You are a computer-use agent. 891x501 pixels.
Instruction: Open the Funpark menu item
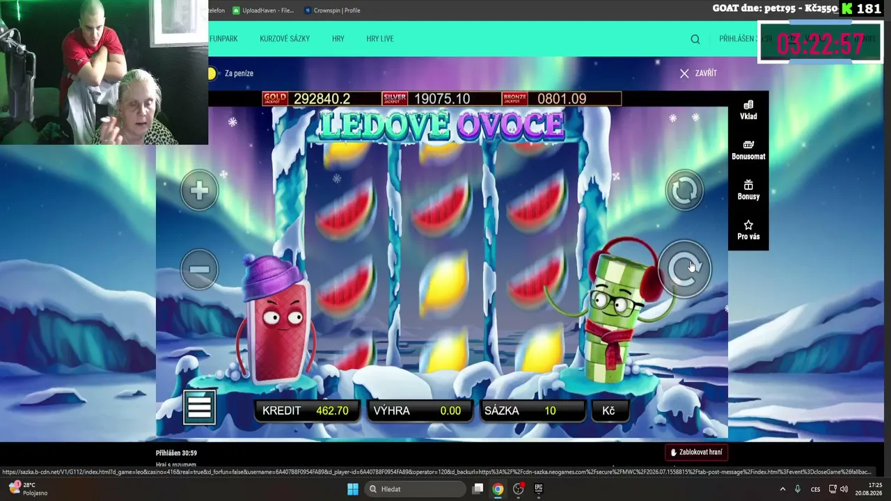[223, 38]
